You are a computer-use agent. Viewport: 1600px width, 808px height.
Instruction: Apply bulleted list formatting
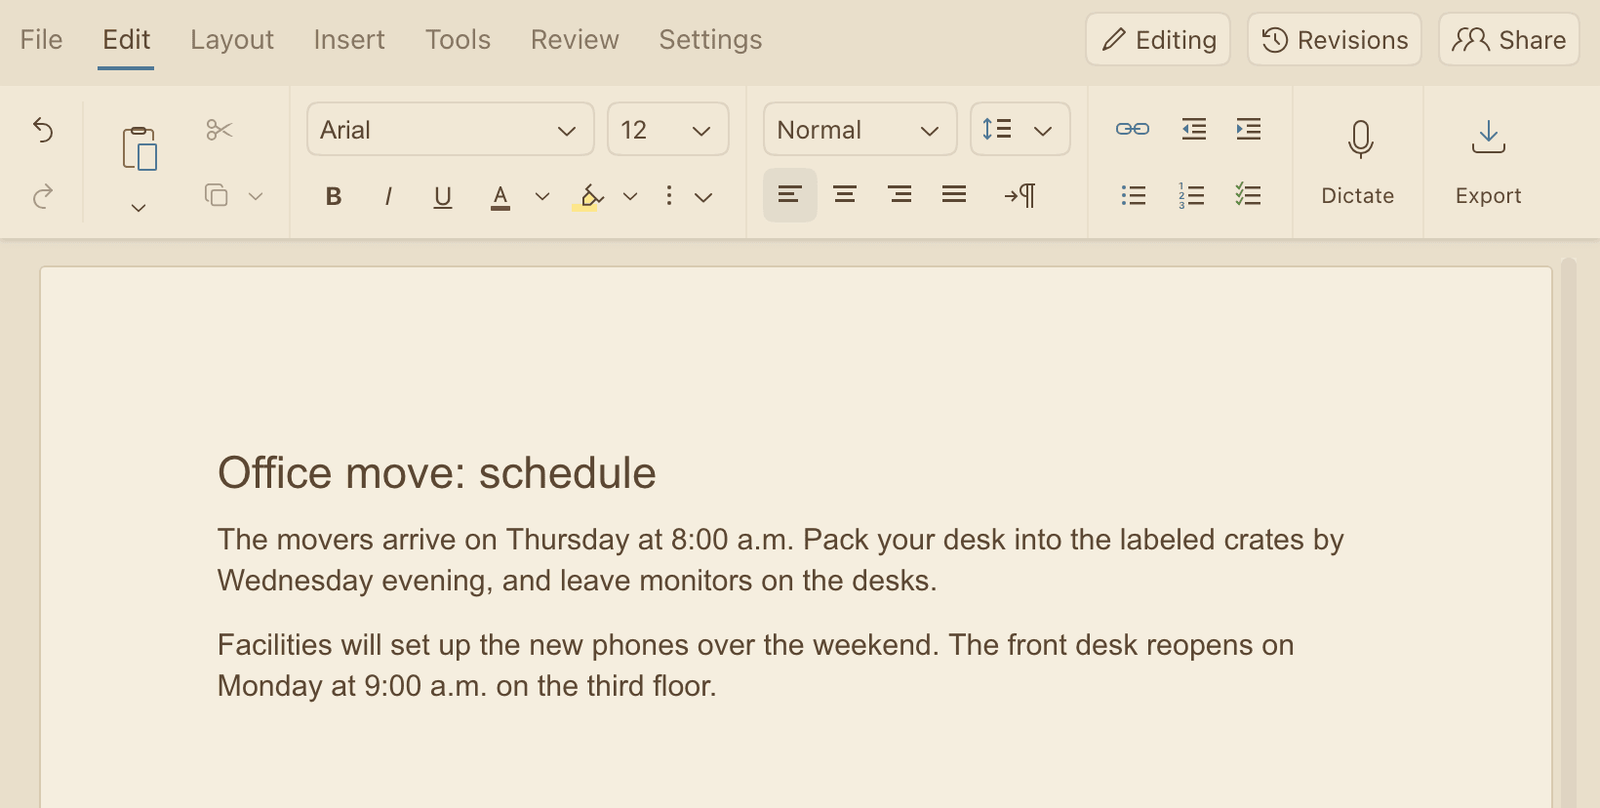1134,195
